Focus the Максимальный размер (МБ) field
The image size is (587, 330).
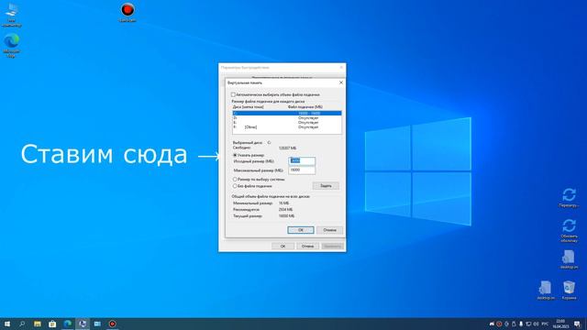(302, 170)
